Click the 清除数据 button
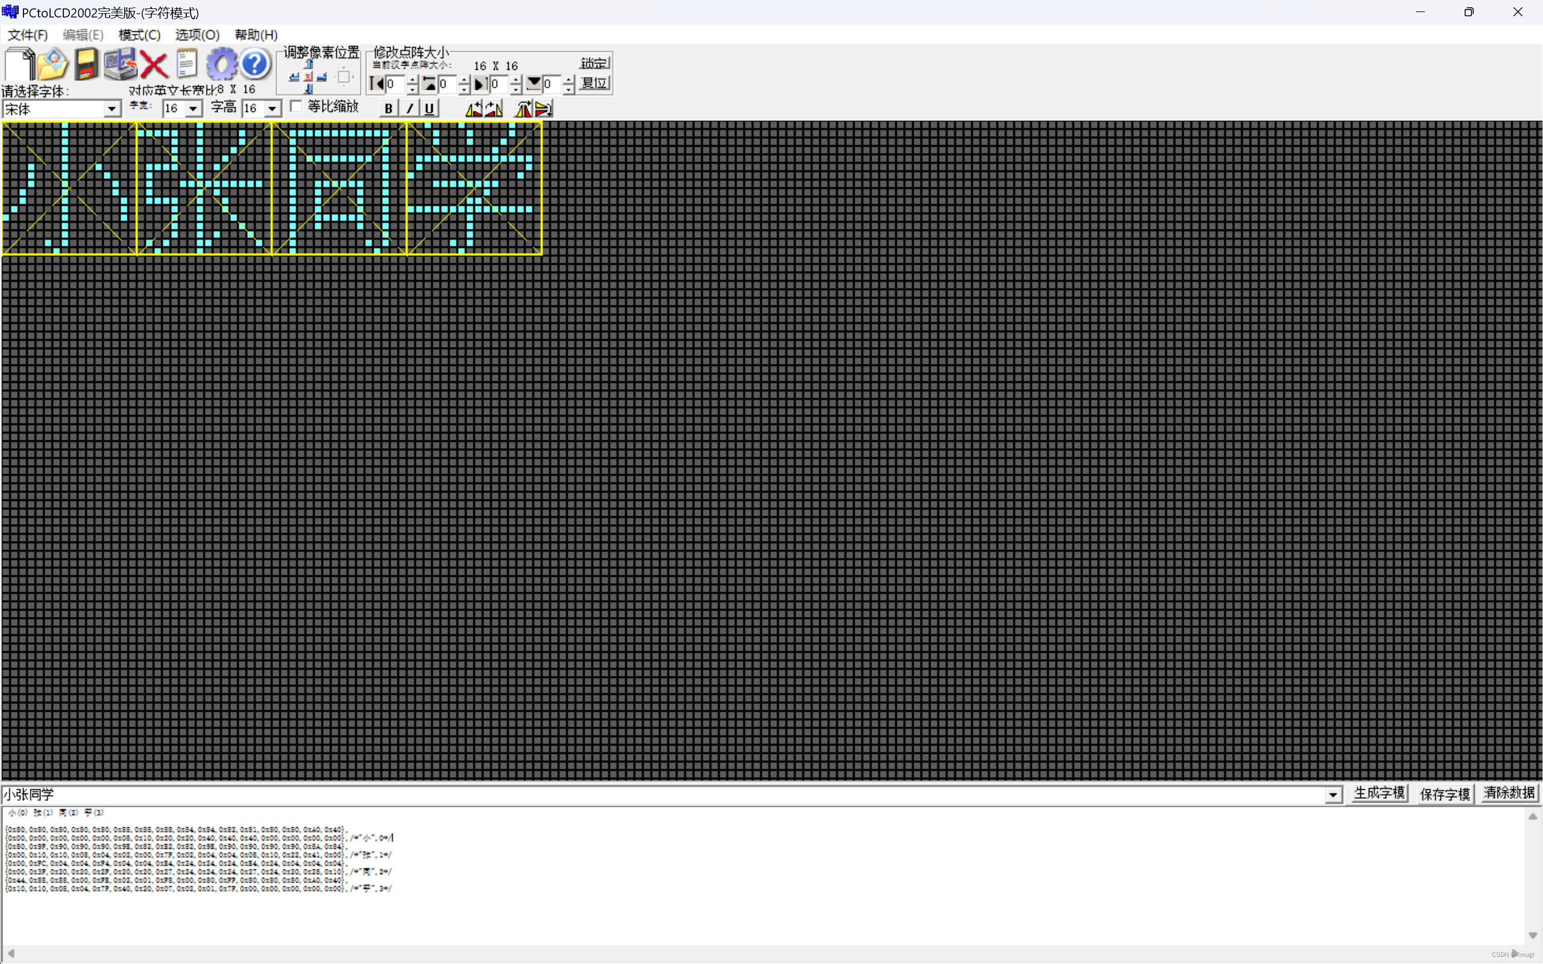 click(x=1509, y=793)
